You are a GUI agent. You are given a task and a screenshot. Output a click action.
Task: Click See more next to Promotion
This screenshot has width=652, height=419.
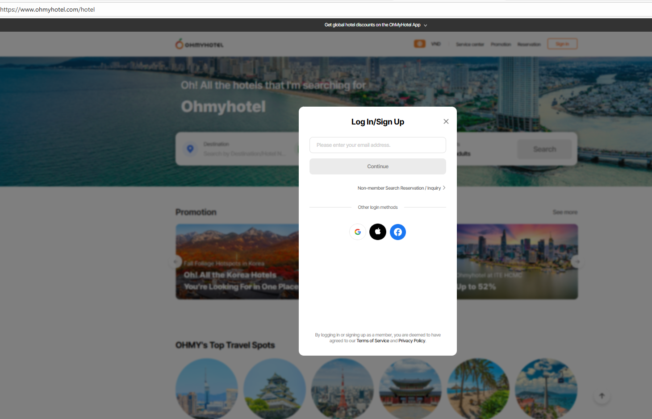(x=565, y=212)
